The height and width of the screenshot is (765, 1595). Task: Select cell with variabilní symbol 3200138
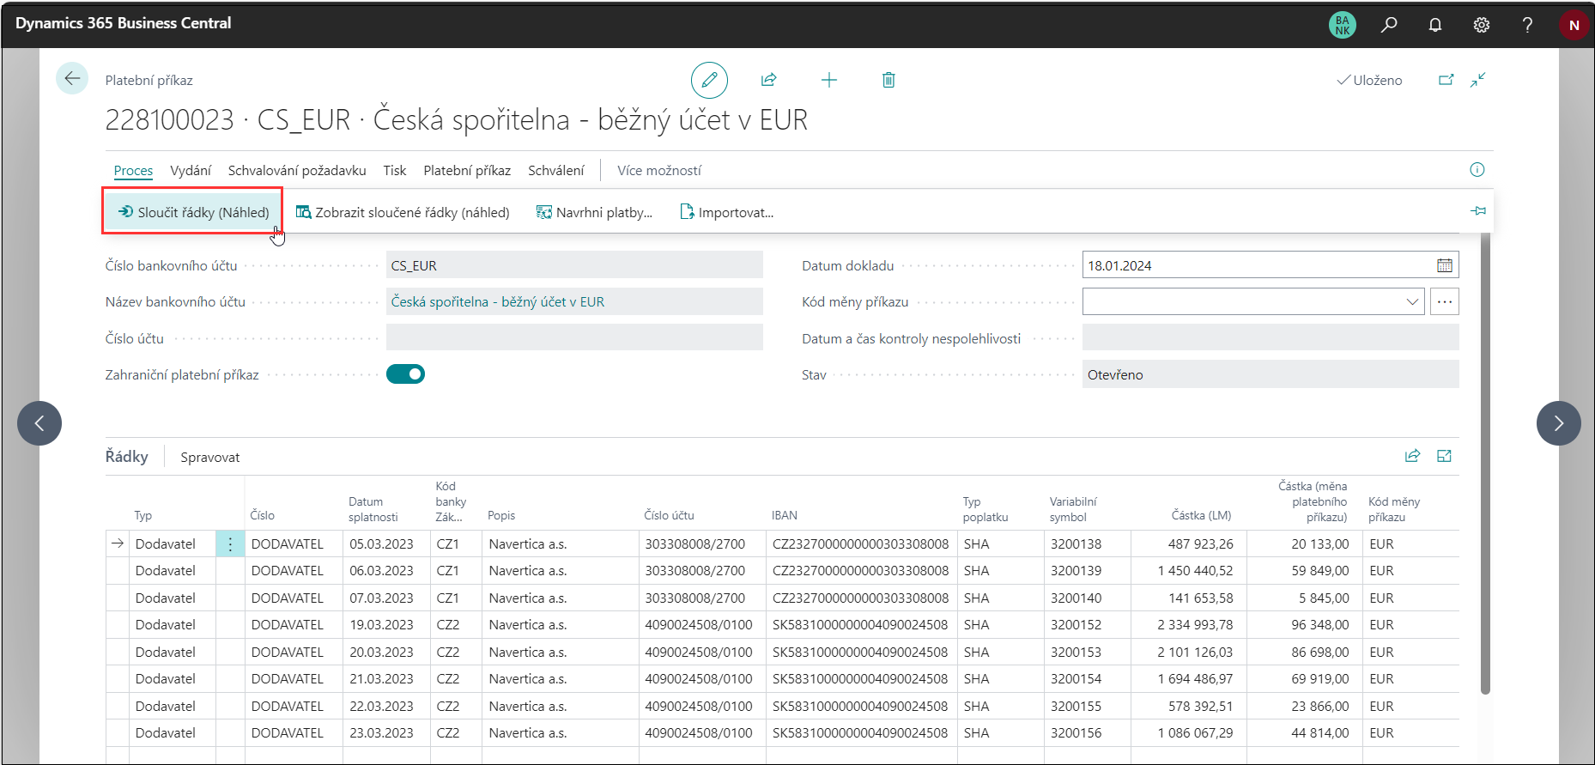click(x=1088, y=544)
